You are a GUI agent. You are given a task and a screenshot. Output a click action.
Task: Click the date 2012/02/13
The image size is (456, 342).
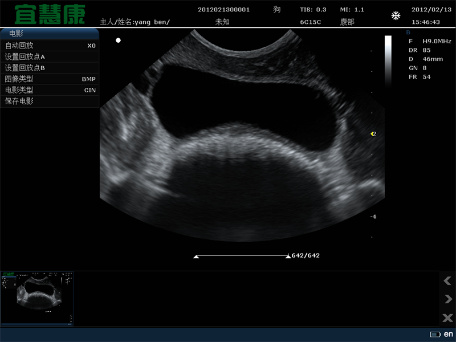click(431, 10)
